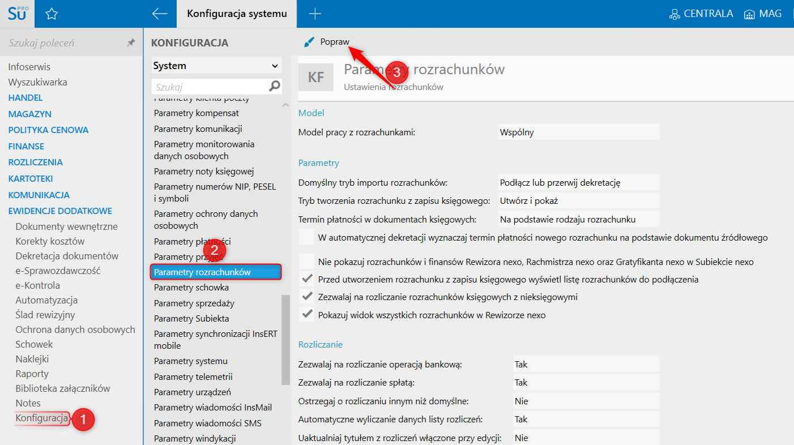
Task: Open a new tab with the plus icon
Action: pyautogui.click(x=315, y=14)
